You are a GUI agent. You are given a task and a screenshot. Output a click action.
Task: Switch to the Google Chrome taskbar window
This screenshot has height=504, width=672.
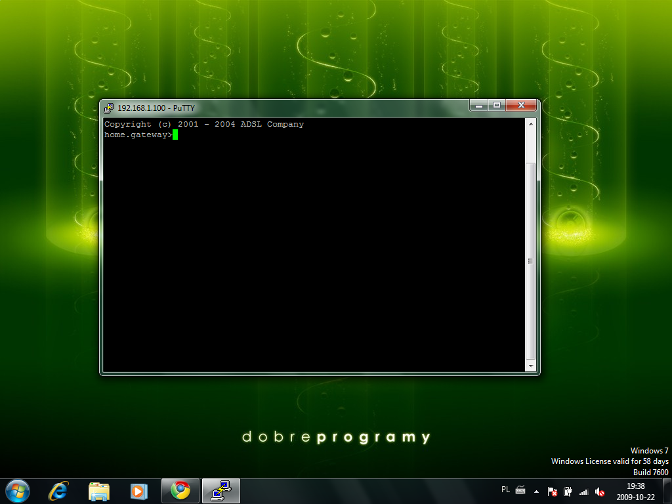180,491
